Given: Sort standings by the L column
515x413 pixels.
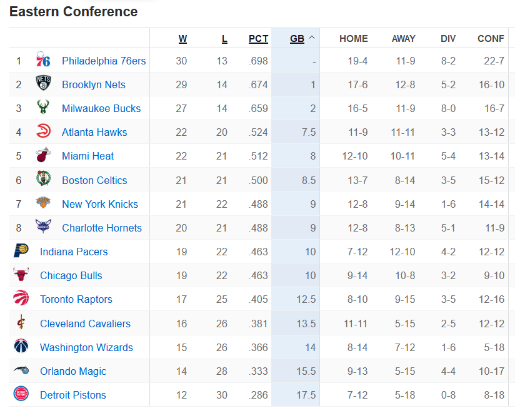Looking at the screenshot, I should pyautogui.click(x=224, y=39).
